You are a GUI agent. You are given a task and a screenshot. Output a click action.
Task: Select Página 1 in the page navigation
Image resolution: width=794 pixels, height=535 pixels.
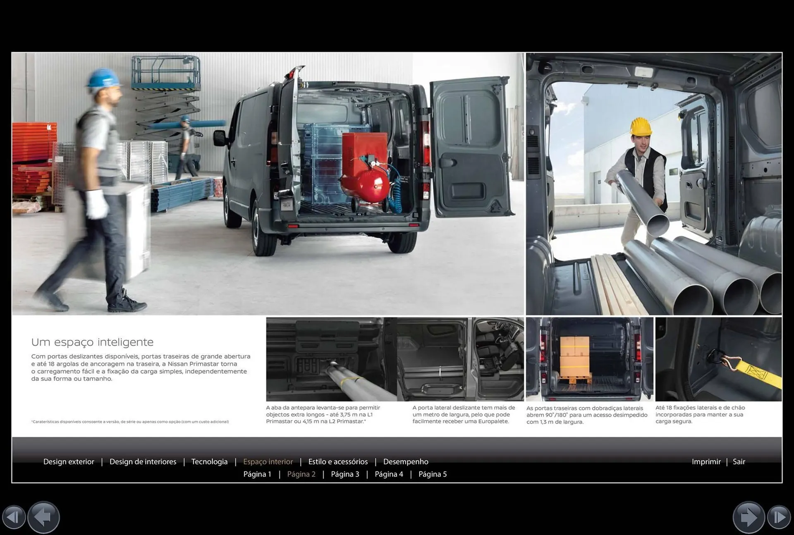(x=257, y=474)
